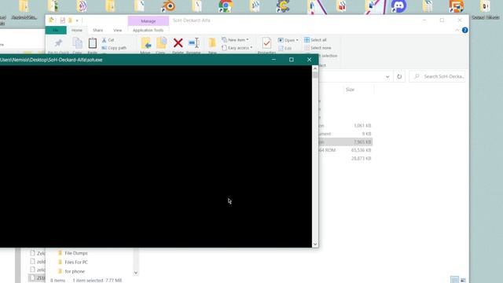Select the file row sized 9 KB
Image resolution: width=503 pixels, height=283 pixels.
345,134
